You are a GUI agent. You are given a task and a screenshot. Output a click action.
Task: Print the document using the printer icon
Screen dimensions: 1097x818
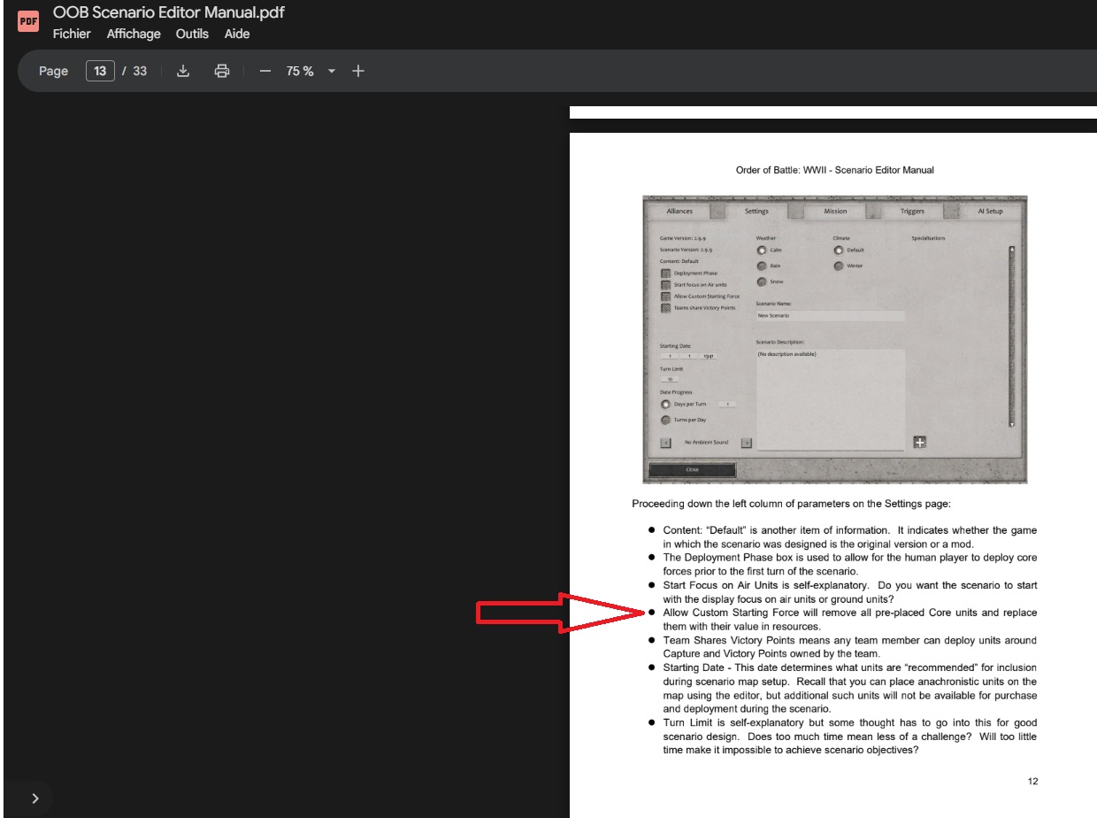tap(222, 71)
